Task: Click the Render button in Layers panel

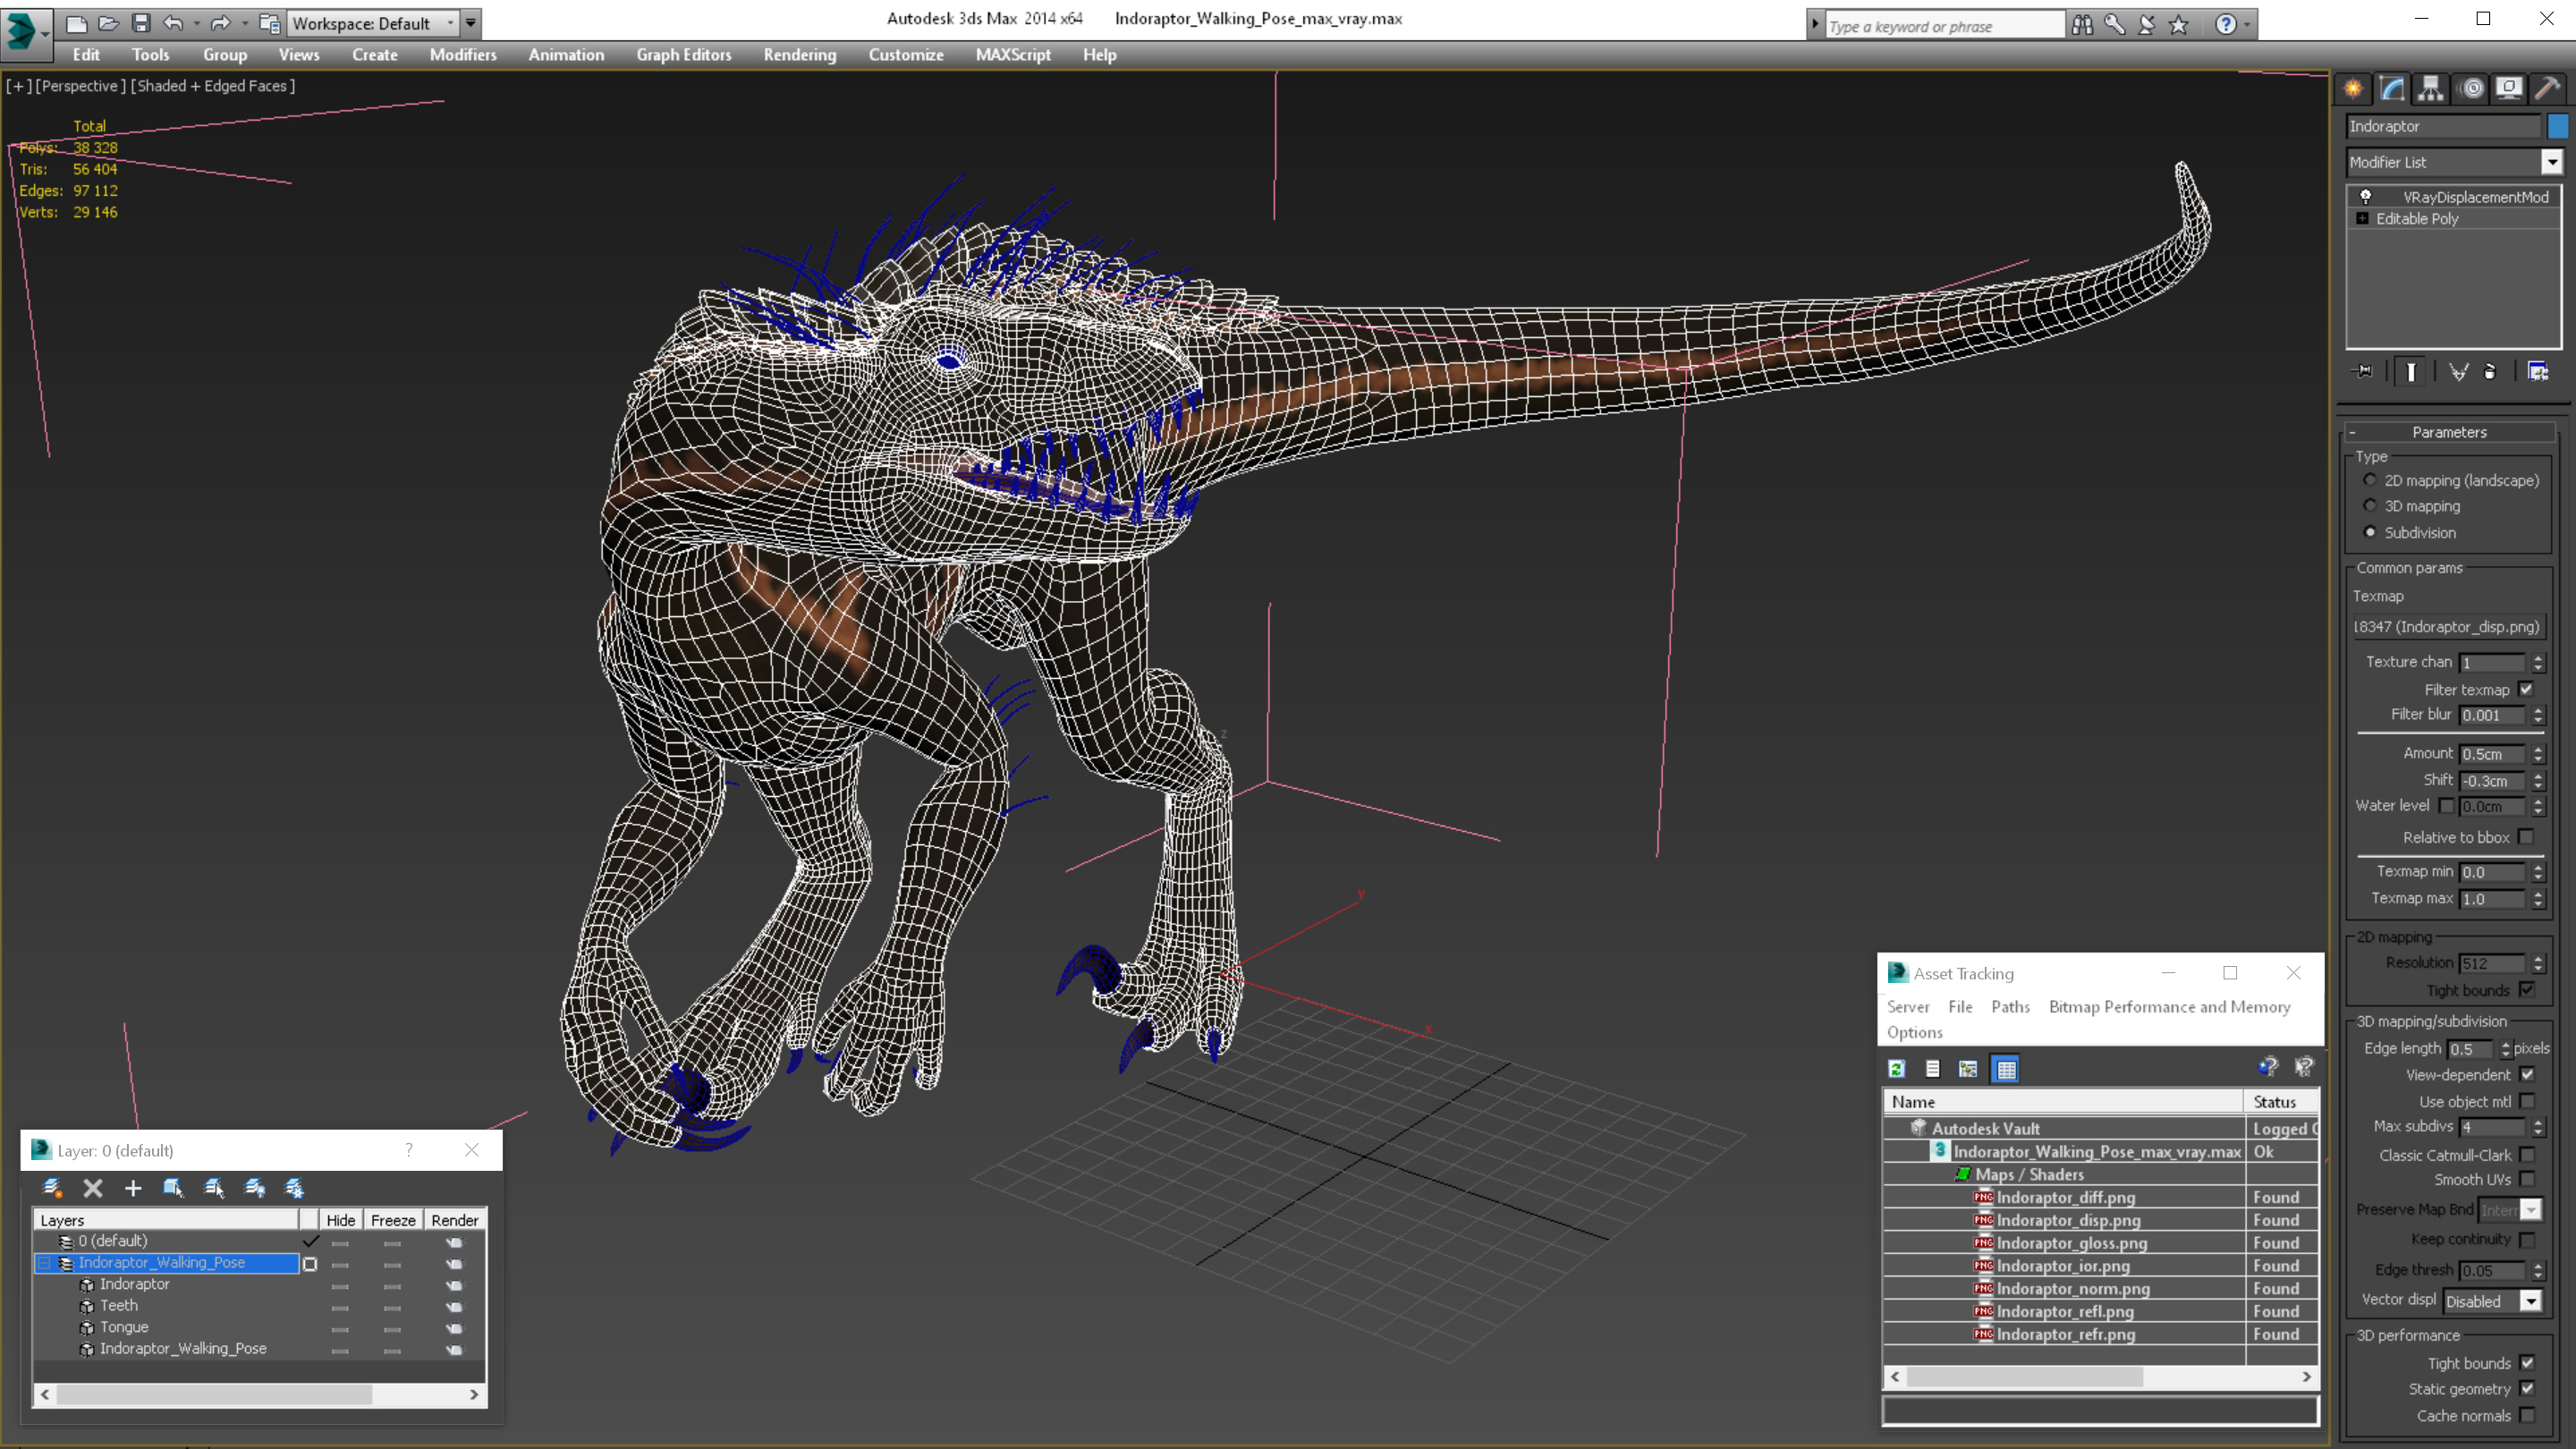Action: coord(453,1219)
